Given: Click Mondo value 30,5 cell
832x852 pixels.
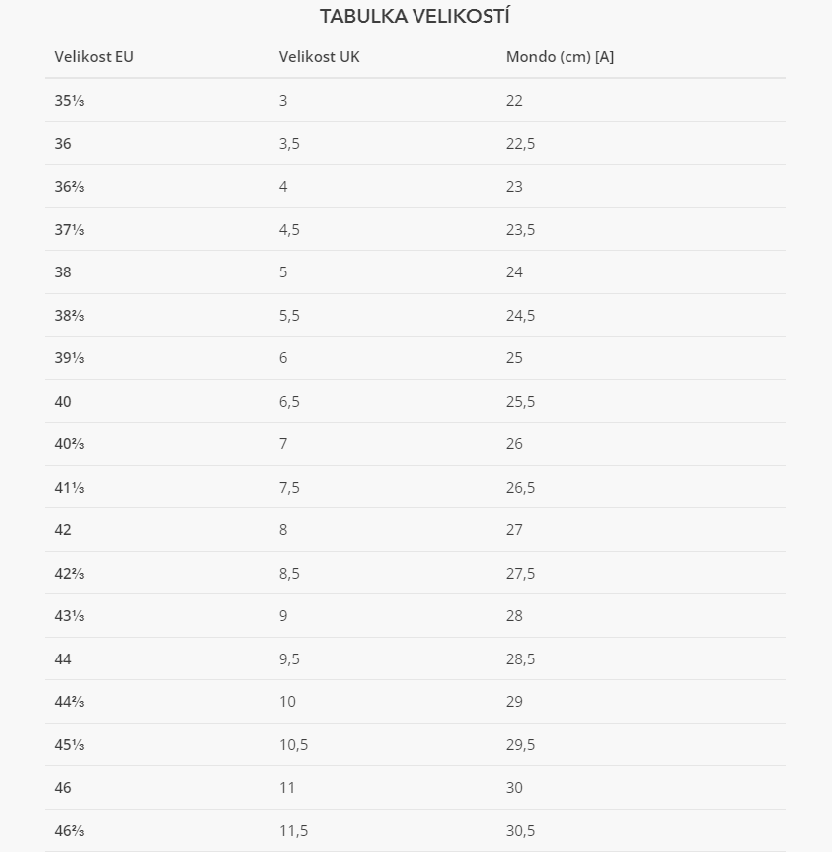Looking at the screenshot, I should (520, 831).
